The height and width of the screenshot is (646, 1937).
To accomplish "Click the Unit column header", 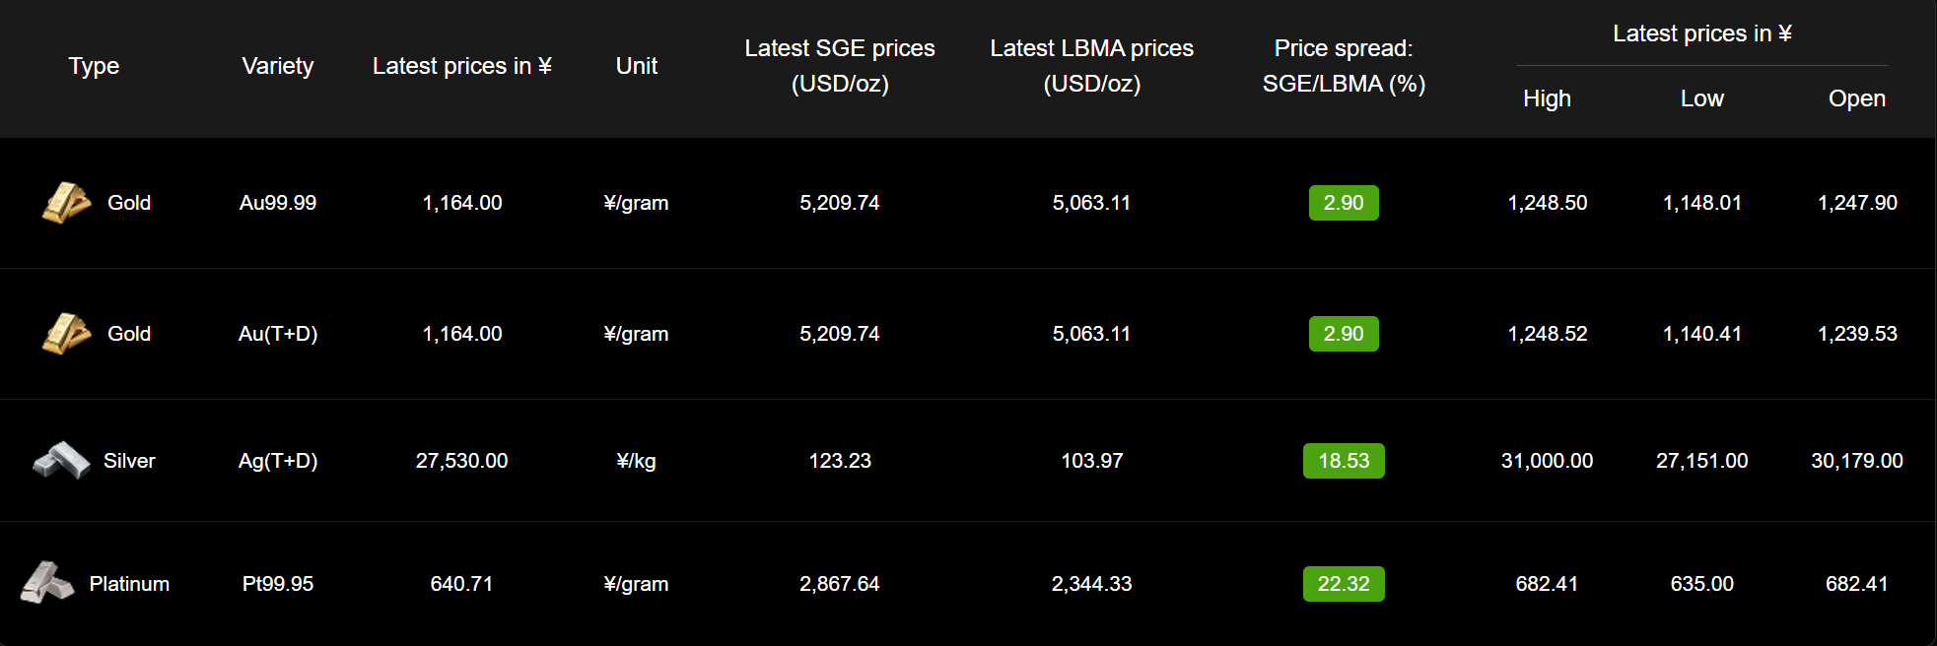I will pyautogui.click(x=637, y=66).
